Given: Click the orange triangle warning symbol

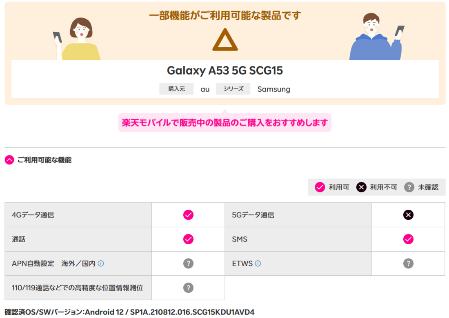Looking at the screenshot, I should (224, 41).
